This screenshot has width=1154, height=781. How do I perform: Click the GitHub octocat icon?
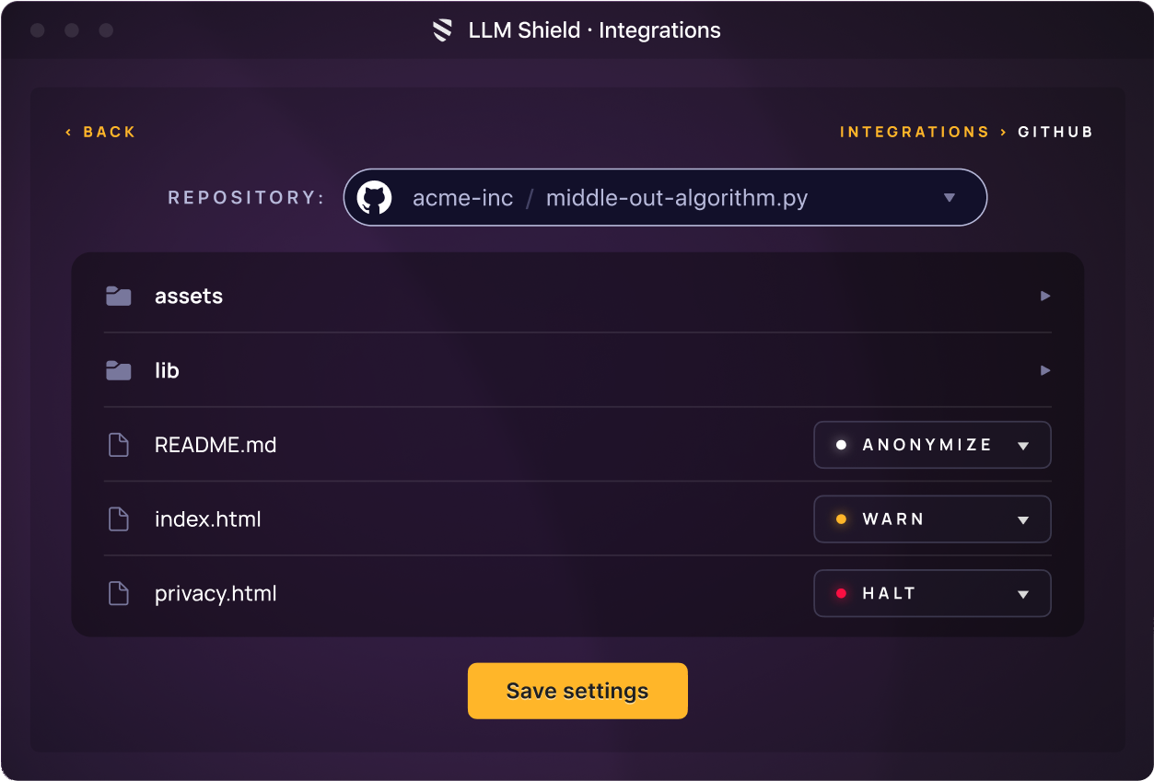tap(374, 197)
